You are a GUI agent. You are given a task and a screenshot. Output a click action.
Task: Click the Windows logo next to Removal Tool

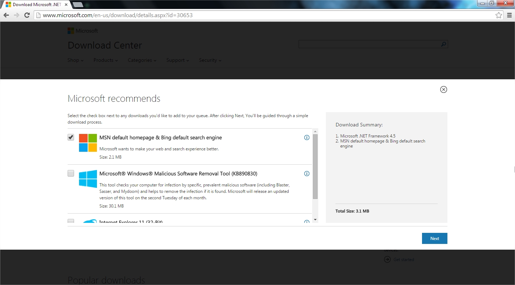click(x=88, y=179)
